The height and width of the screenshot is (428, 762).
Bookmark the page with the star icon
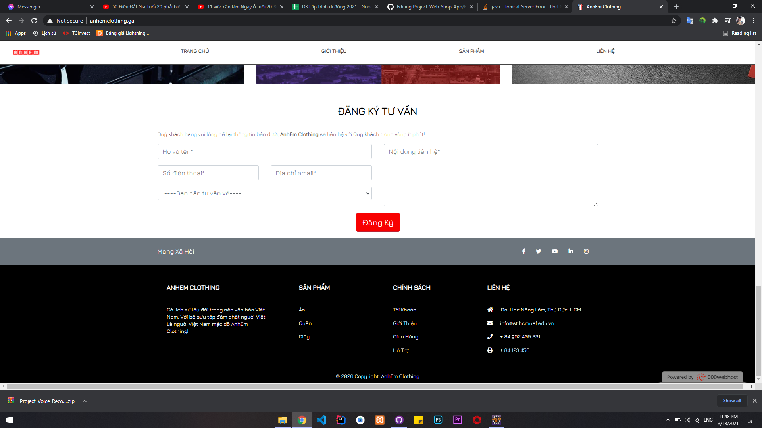pyautogui.click(x=673, y=21)
